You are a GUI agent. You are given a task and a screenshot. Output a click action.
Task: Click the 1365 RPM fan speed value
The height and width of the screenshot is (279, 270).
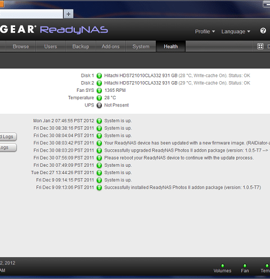click(115, 90)
